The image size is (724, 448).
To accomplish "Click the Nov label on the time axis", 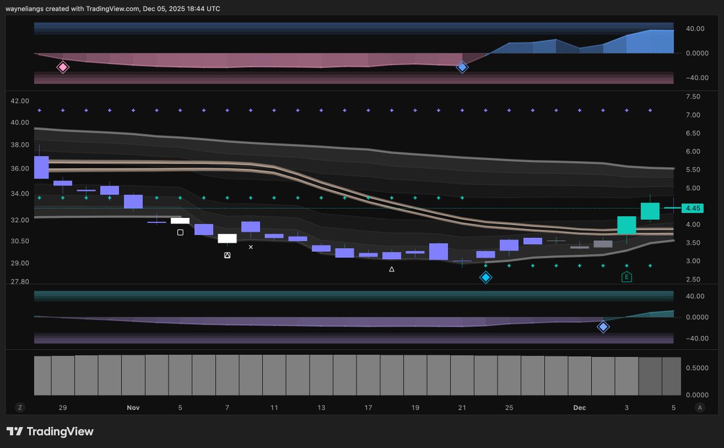I will point(133,408).
